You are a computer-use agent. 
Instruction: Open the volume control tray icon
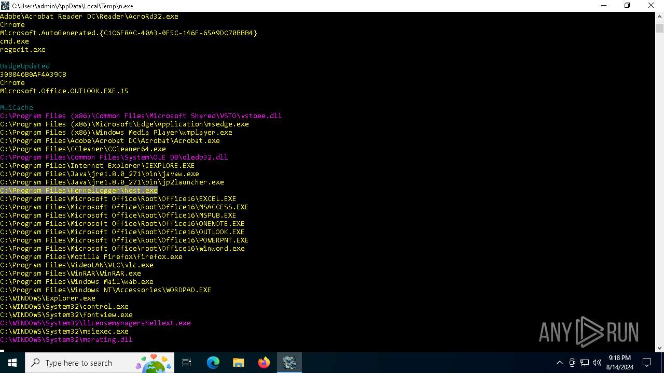point(597,363)
